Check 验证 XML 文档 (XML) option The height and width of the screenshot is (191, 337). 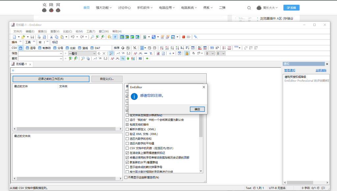coord(127,134)
